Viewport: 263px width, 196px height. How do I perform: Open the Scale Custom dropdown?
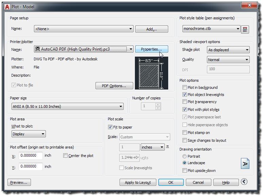tap(145, 137)
